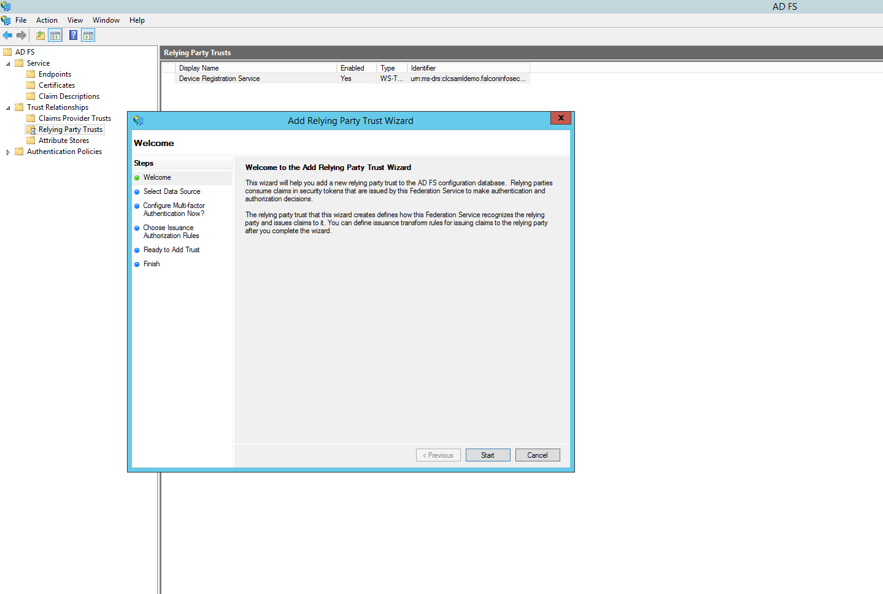
Task: Click the 'Ready to Add Trust' step label
Action: pos(171,250)
